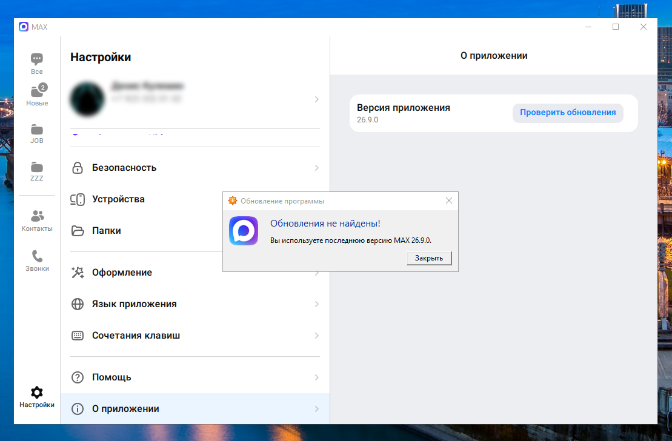
Task: Open the Сочетания клавиш settings row
Action: [195, 336]
